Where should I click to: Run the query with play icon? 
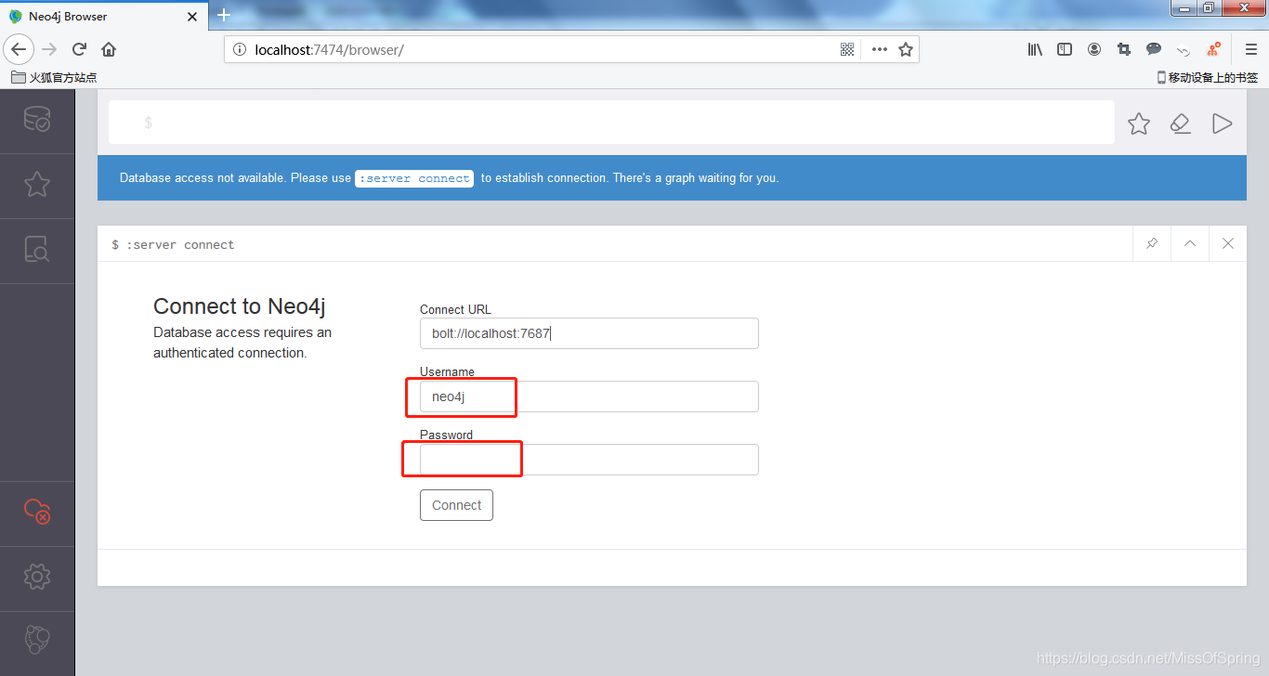click(x=1223, y=123)
